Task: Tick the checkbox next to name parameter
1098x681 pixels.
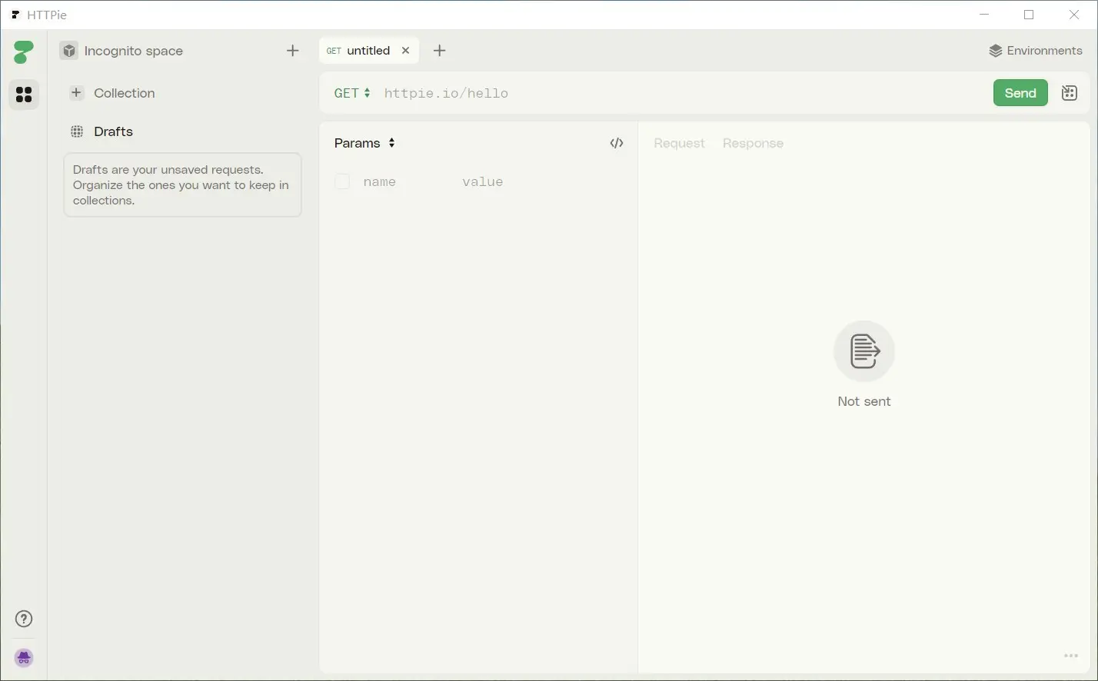Action: (x=342, y=181)
